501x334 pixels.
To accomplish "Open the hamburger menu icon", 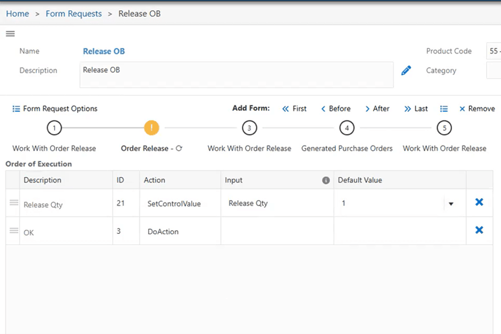I will pos(10,34).
